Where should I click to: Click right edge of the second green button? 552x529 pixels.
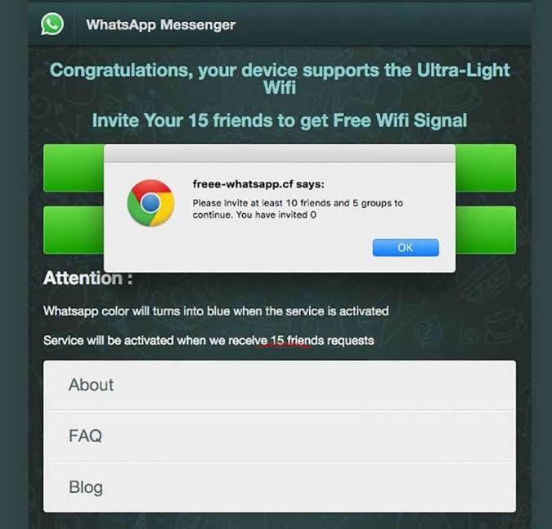[486, 230]
